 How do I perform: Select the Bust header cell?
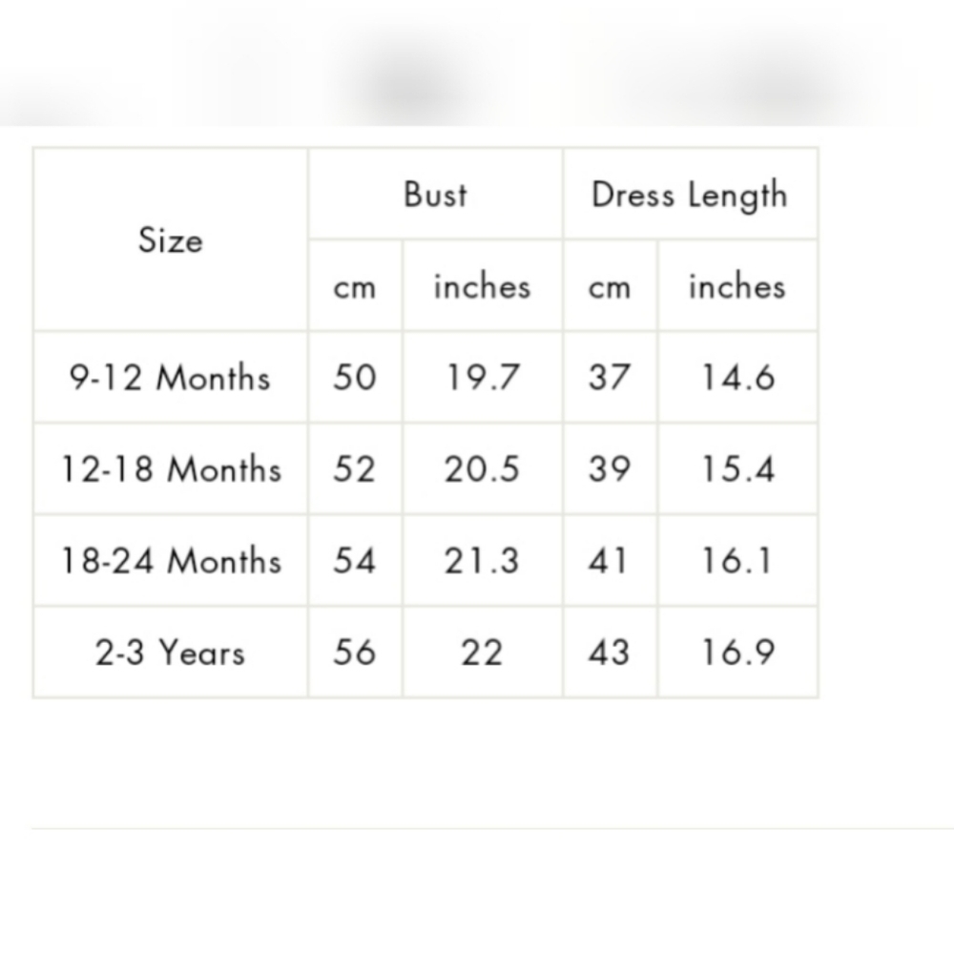coord(435,195)
